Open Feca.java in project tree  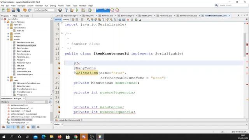coord(21,60)
